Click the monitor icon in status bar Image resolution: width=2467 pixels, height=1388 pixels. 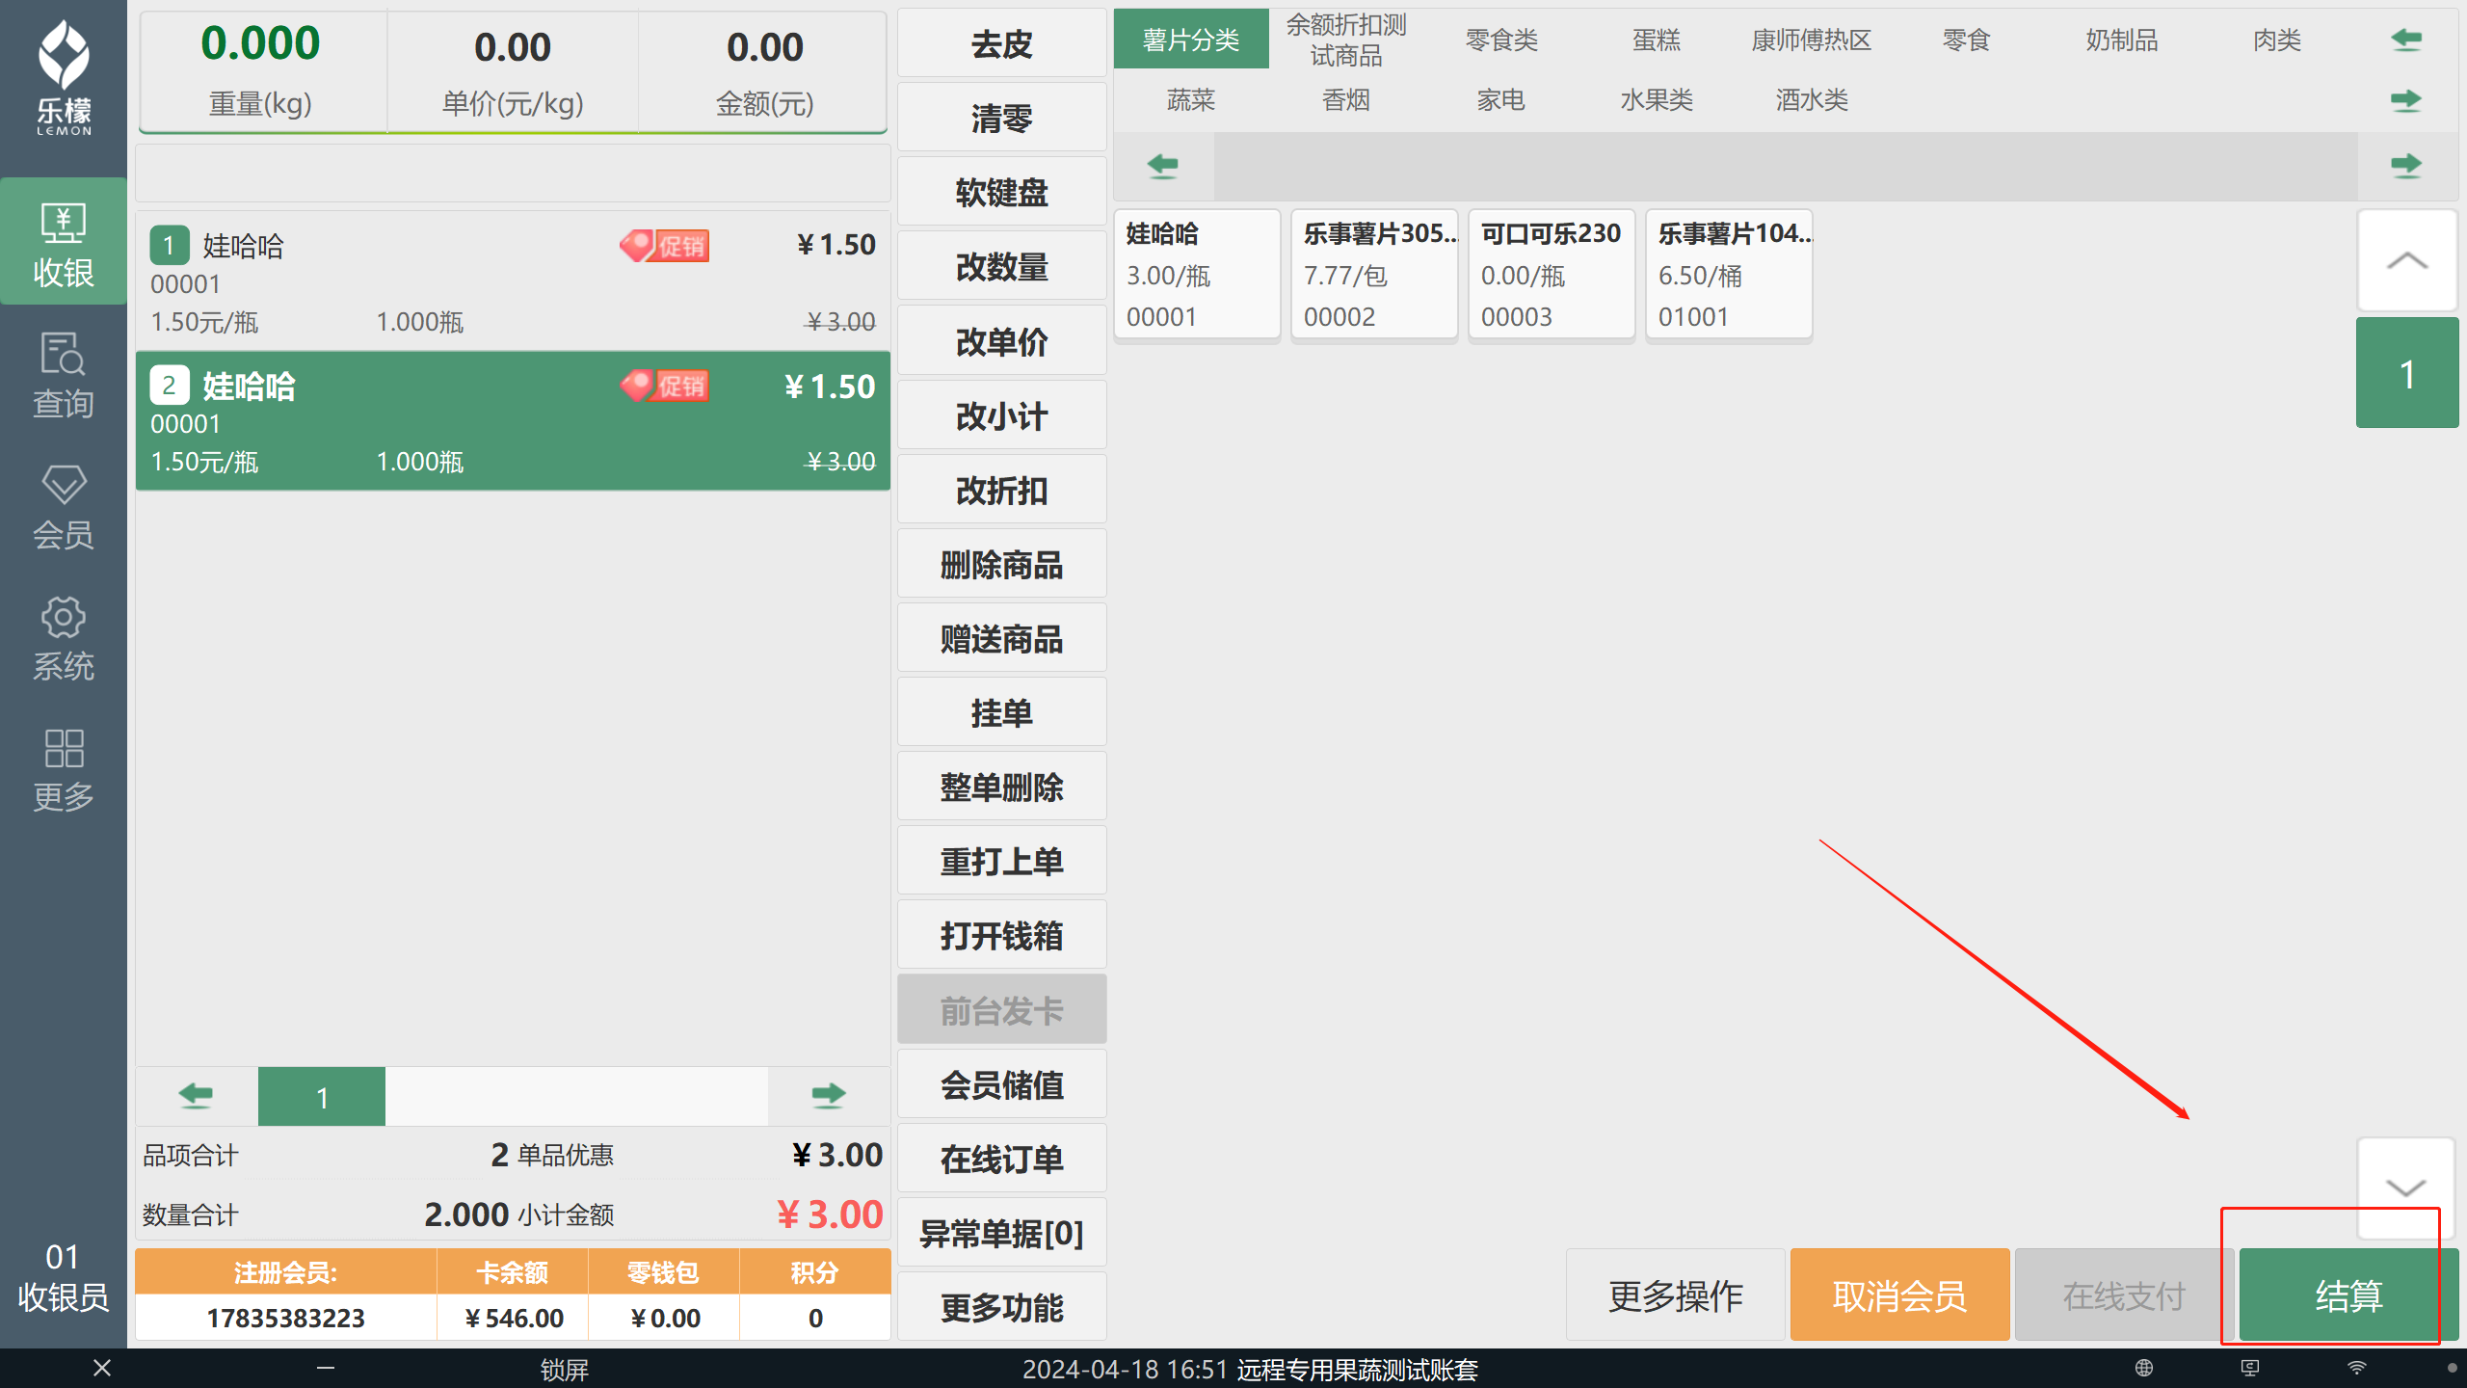[2250, 1368]
